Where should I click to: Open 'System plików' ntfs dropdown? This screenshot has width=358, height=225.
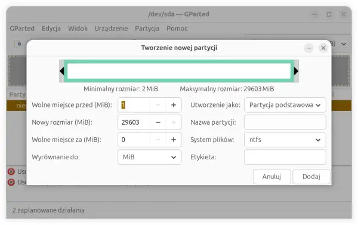pyautogui.click(x=285, y=140)
